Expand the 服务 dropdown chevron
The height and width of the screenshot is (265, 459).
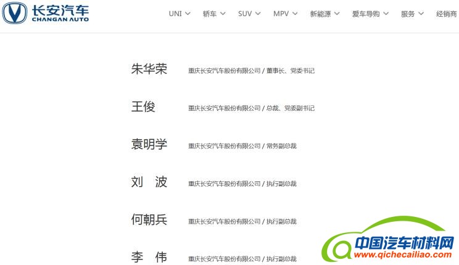coord(421,14)
